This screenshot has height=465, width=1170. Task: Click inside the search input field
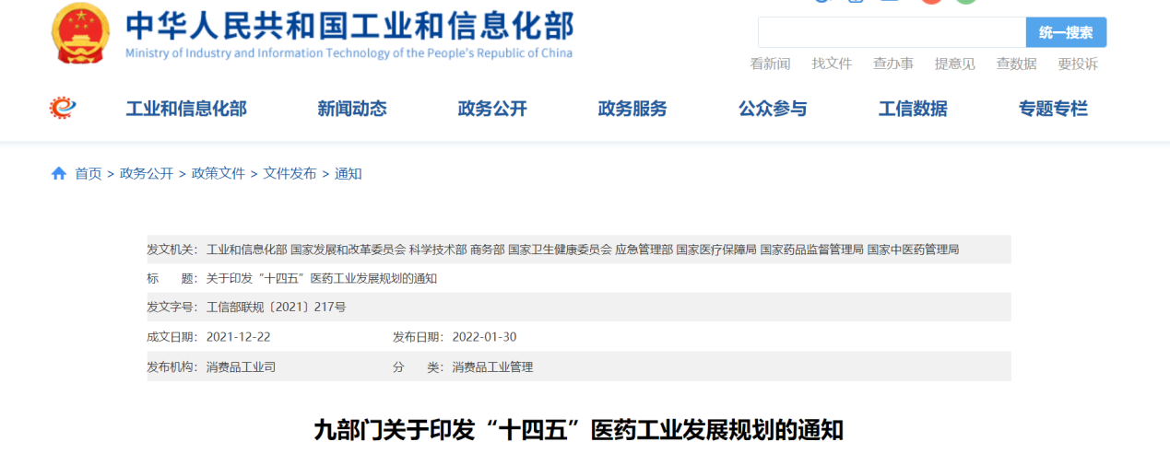point(891,32)
